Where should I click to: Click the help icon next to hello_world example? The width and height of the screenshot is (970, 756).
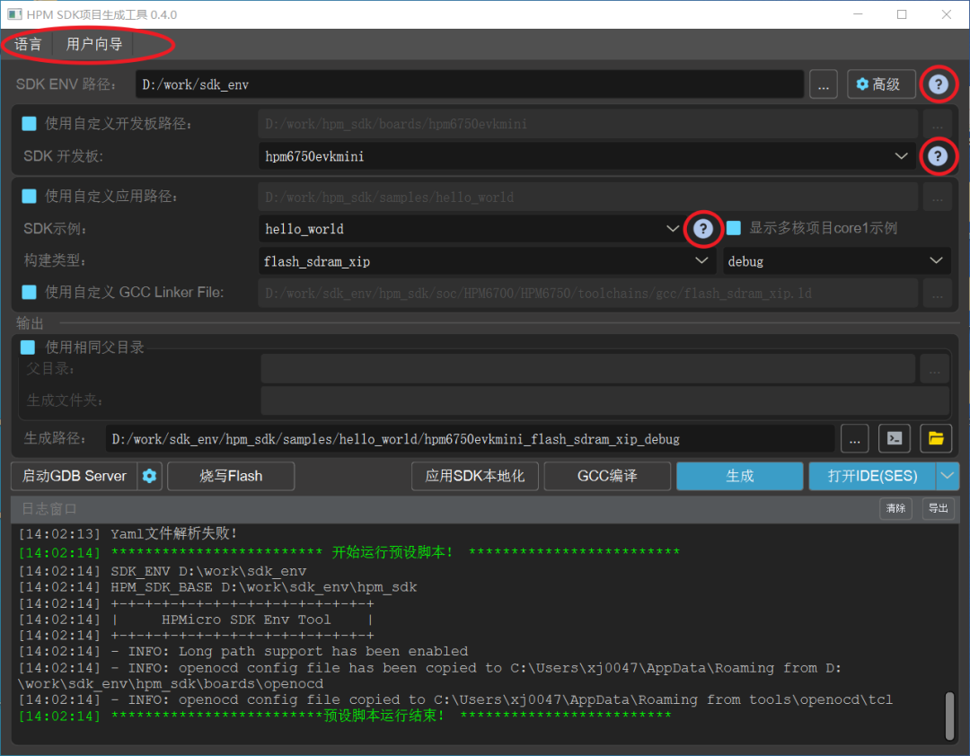point(702,229)
